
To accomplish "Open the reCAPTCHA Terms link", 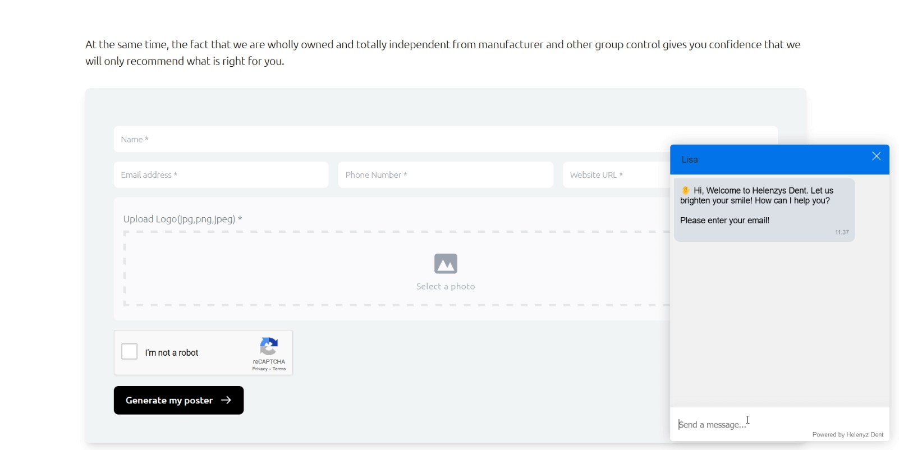I will pos(279,369).
